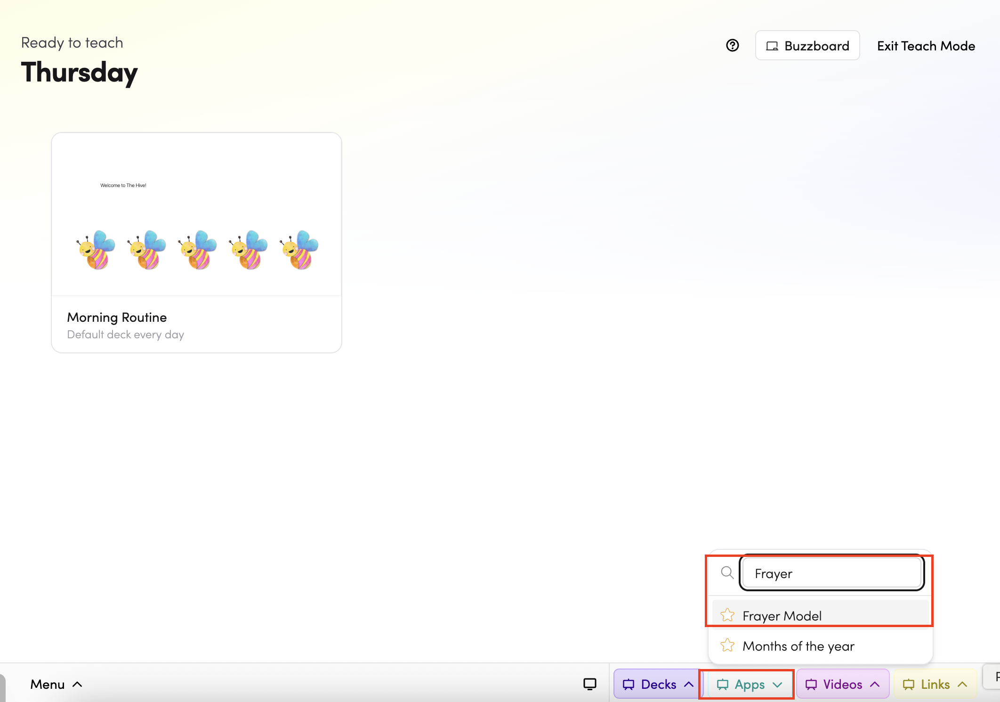This screenshot has width=1000, height=702.
Task: Select Frayer Model from app results
Action: 782,616
